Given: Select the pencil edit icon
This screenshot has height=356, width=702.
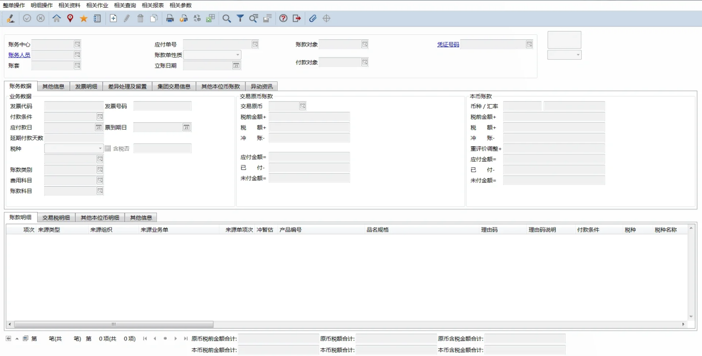Looking at the screenshot, I should (127, 18).
